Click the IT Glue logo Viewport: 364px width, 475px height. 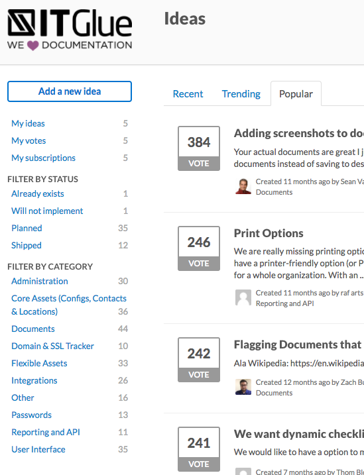point(70,30)
